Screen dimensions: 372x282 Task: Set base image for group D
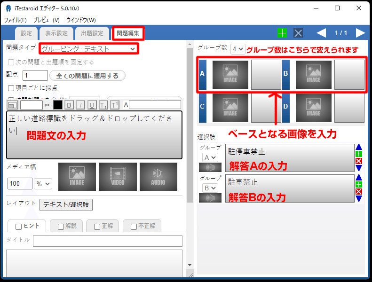(313, 108)
